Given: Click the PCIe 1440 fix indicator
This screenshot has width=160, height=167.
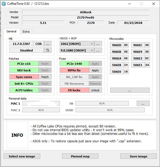Looking at the screenshot, I should point(74,63).
